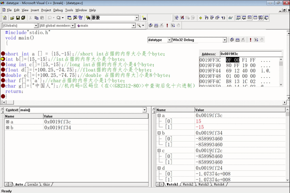Click the WizardBar magic wand icon
Screen dimensions: 290x193
[139, 25]
